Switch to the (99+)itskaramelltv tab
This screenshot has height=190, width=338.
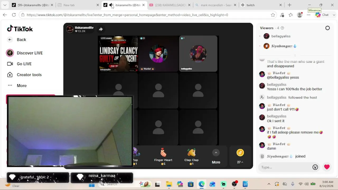coord(32,5)
